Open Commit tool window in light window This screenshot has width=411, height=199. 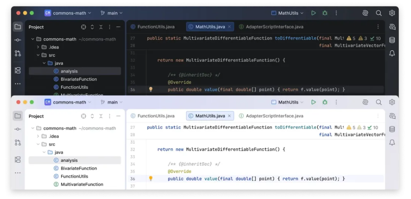point(17,129)
